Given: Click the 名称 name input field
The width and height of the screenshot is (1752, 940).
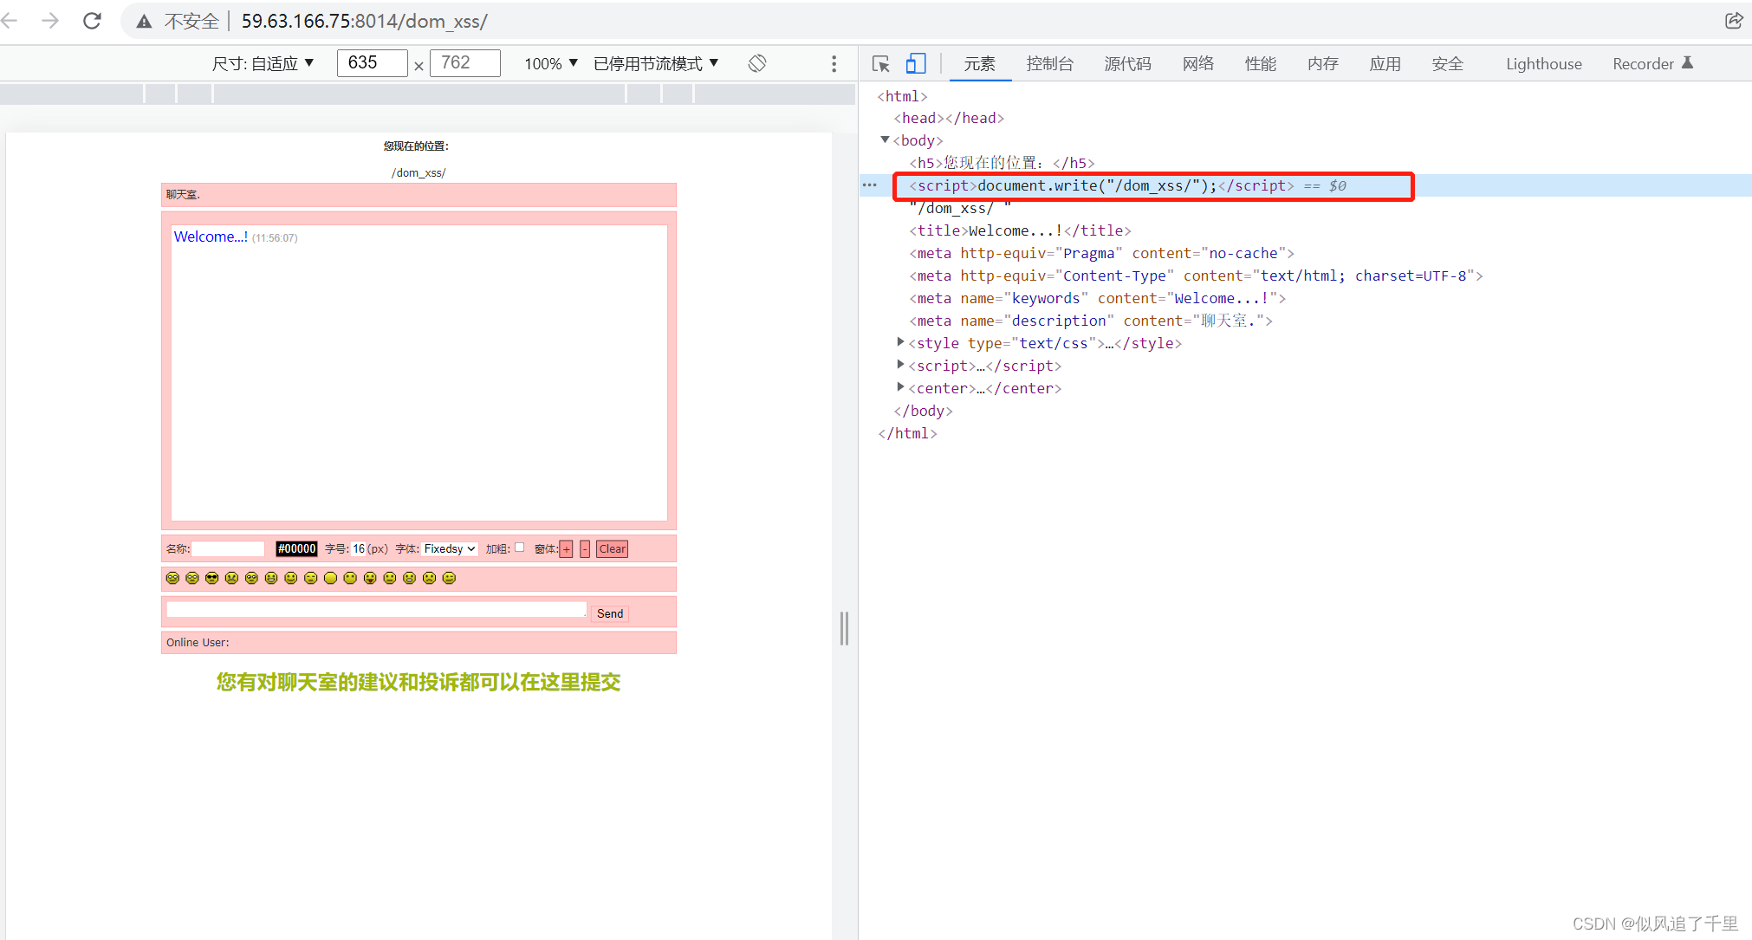Looking at the screenshot, I should [228, 548].
